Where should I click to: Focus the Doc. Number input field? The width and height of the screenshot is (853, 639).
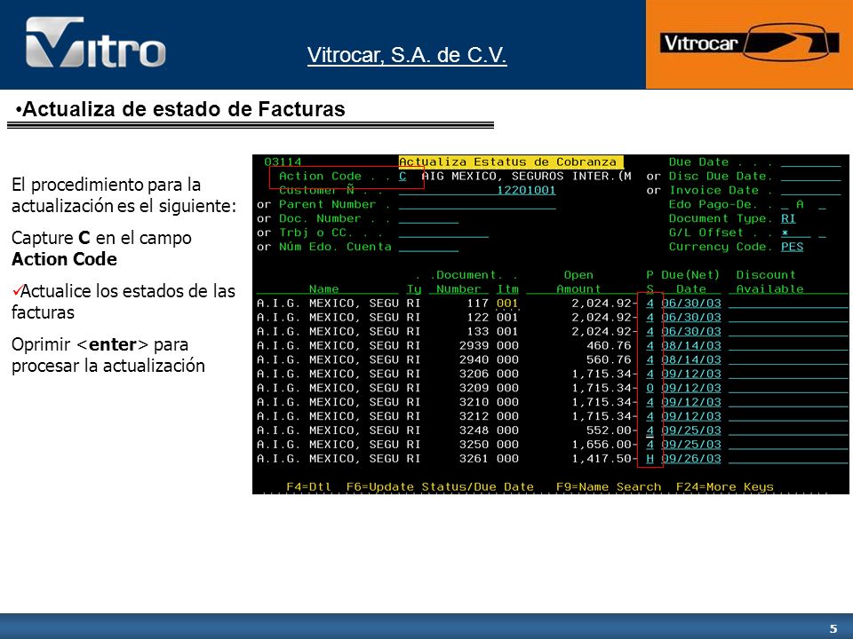click(428, 219)
